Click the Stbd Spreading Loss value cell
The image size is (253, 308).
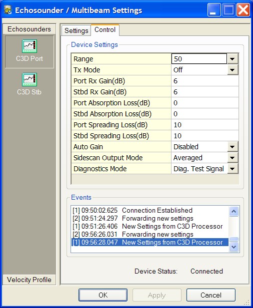click(204, 136)
